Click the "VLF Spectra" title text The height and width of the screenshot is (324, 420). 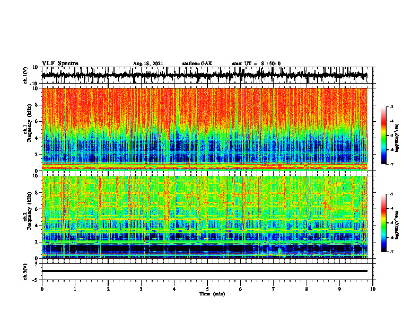point(60,64)
